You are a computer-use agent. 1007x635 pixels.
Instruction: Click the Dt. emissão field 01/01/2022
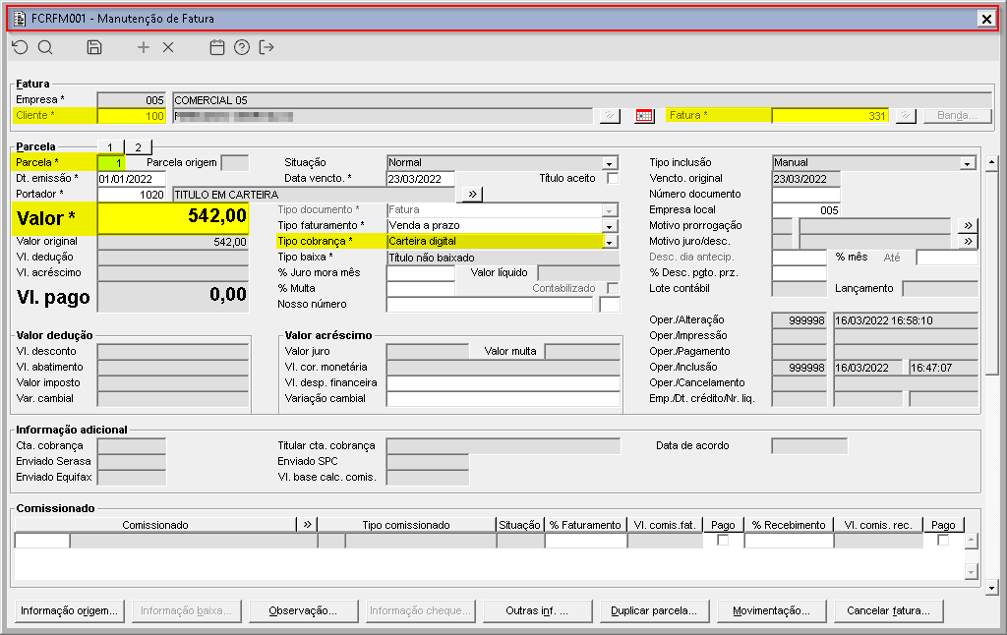[132, 179]
